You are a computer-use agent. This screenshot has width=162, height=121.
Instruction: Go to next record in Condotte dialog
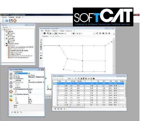coord(11,83)
